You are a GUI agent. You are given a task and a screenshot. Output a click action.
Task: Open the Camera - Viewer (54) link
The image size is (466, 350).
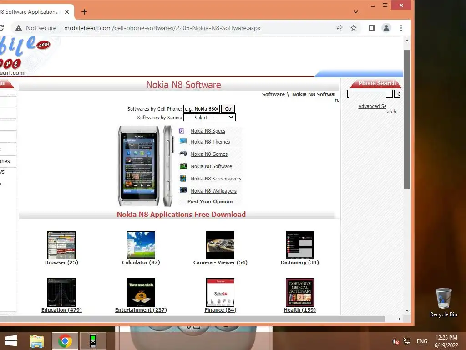[x=220, y=262]
